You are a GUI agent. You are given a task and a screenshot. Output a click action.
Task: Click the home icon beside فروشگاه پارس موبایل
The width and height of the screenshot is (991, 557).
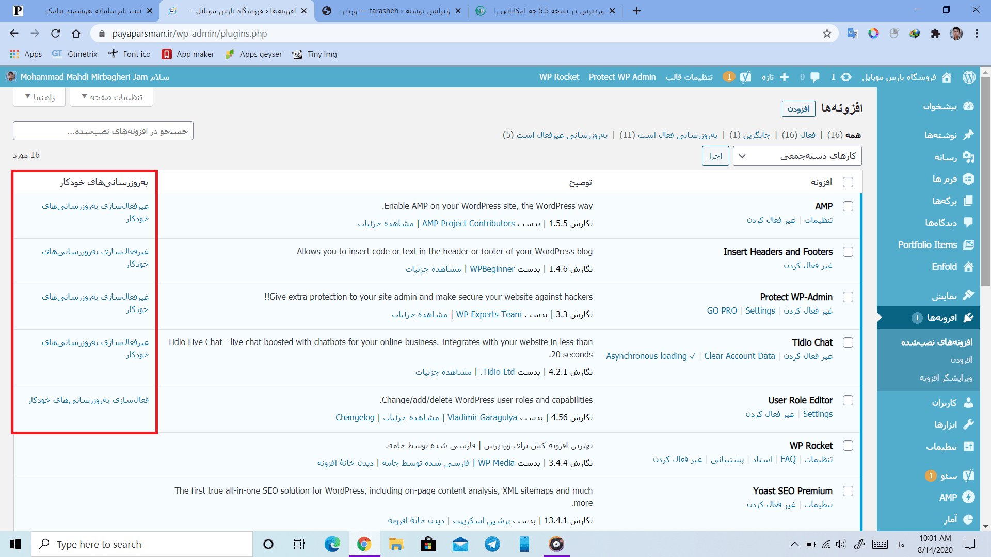947,77
